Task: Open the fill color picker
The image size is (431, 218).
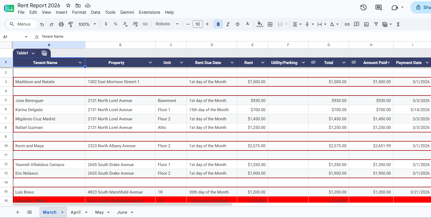Action: coord(260,24)
